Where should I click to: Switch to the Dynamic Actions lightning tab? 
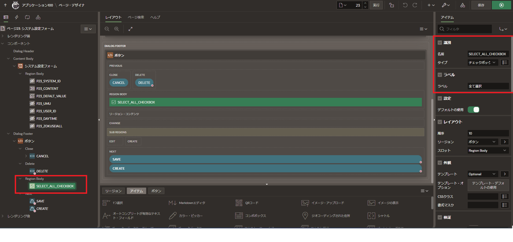(x=17, y=17)
